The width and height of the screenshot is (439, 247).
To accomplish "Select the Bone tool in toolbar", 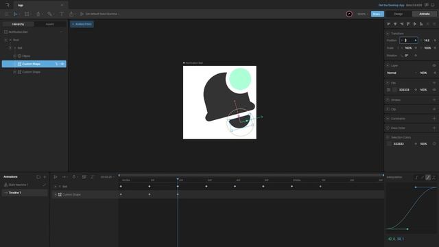I will [x=49, y=14].
